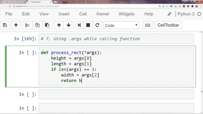Viewport: 203px width, 114px height.
Task: Click the 'width = args[2]' line
Action: point(80,75)
